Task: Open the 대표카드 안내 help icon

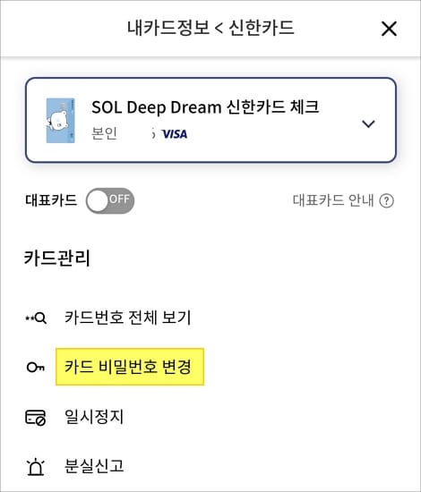Action: (x=386, y=200)
